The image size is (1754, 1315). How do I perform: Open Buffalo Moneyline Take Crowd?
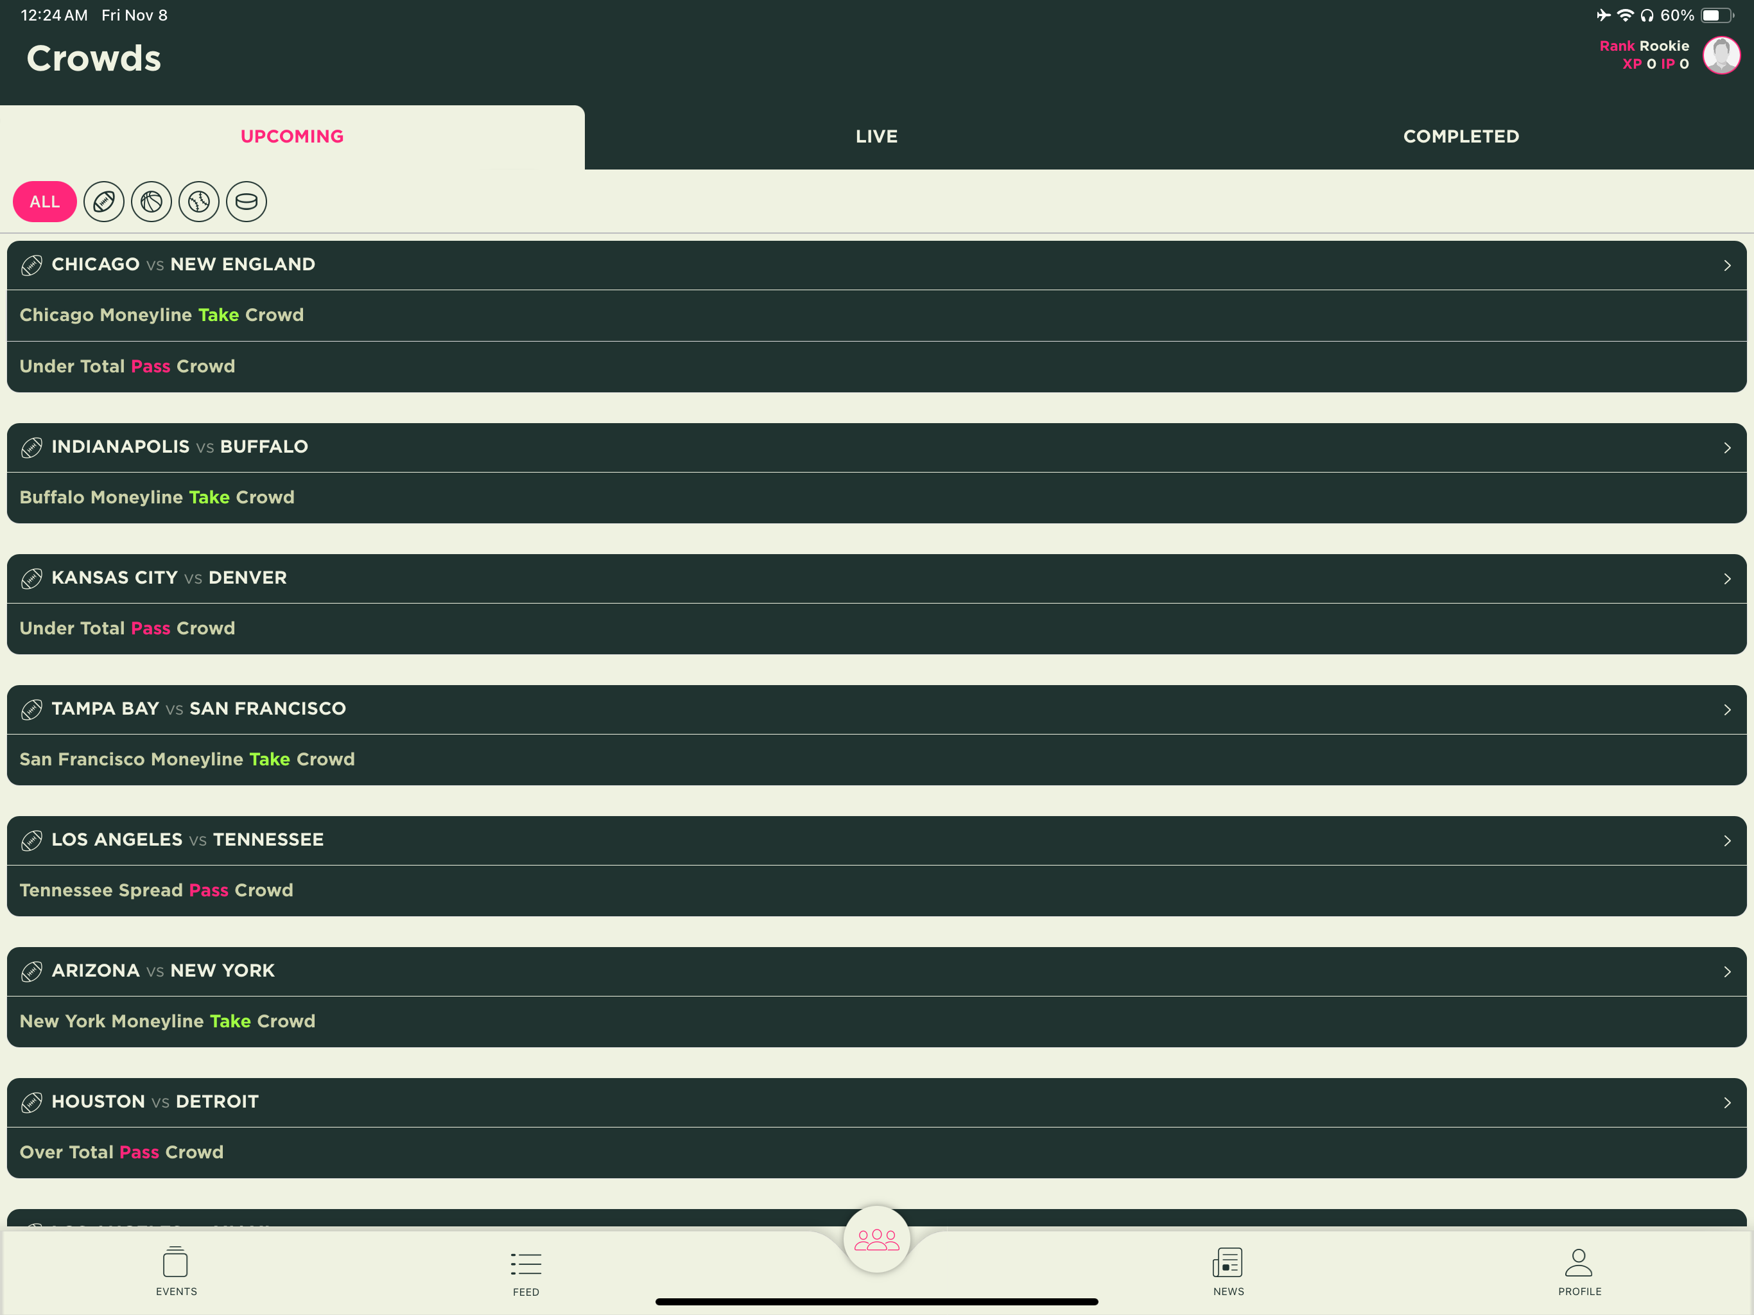pyautogui.click(x=876, y=497)
